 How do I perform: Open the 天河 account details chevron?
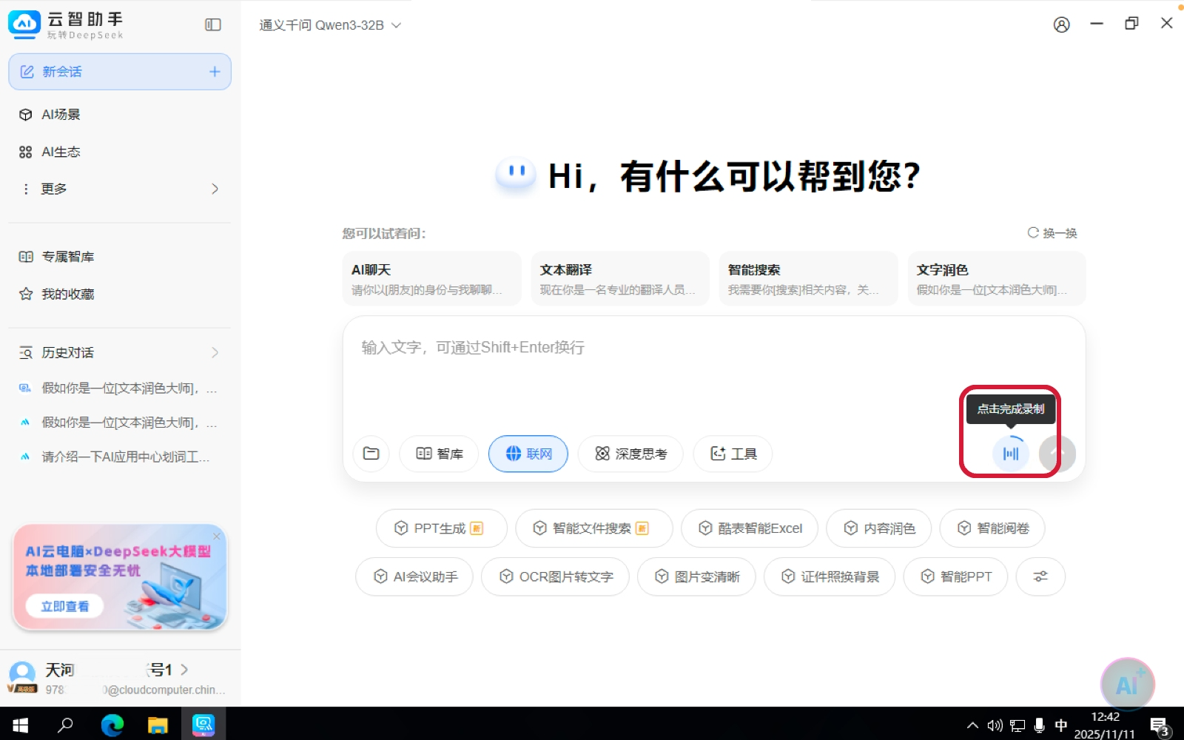[184, 669]
